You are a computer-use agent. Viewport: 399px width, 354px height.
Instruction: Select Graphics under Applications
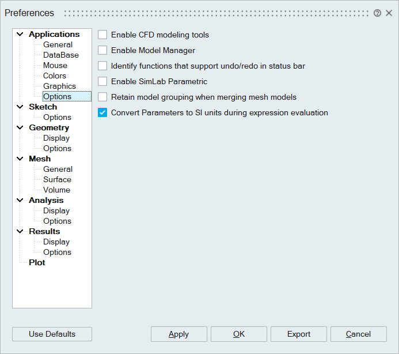pyautogui.click(x=59, y=86)
